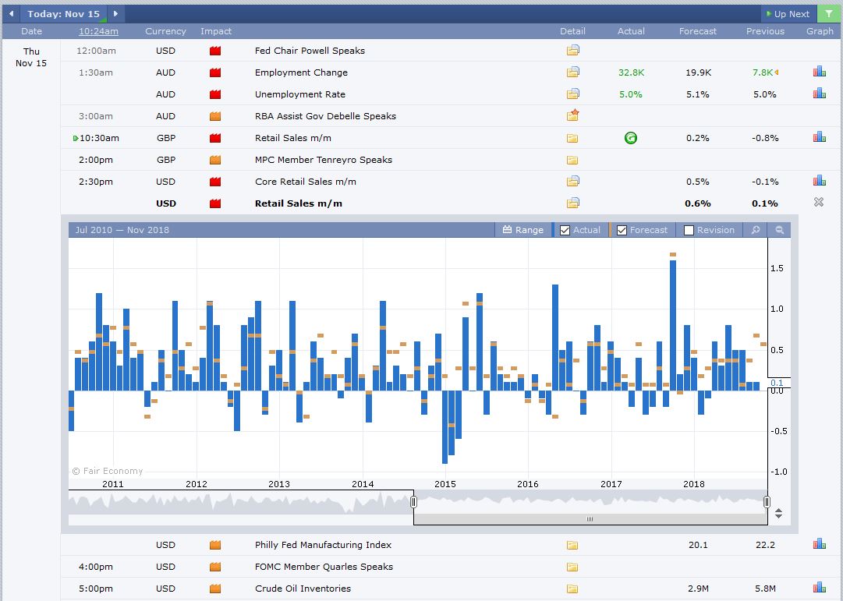This screenshot has height=601, width=843.
Task: Click the horizontal scrollbar under the timeline
Action: (590, 518)
